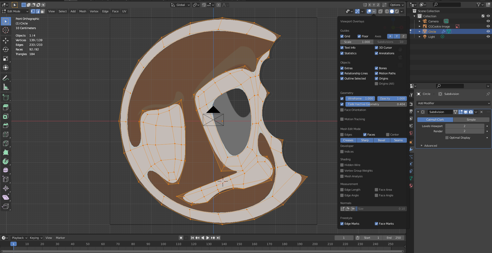The image size is (492, 253).
Task: Switch the subdivision algorithm to Simple
Action: tap(471, 120)
